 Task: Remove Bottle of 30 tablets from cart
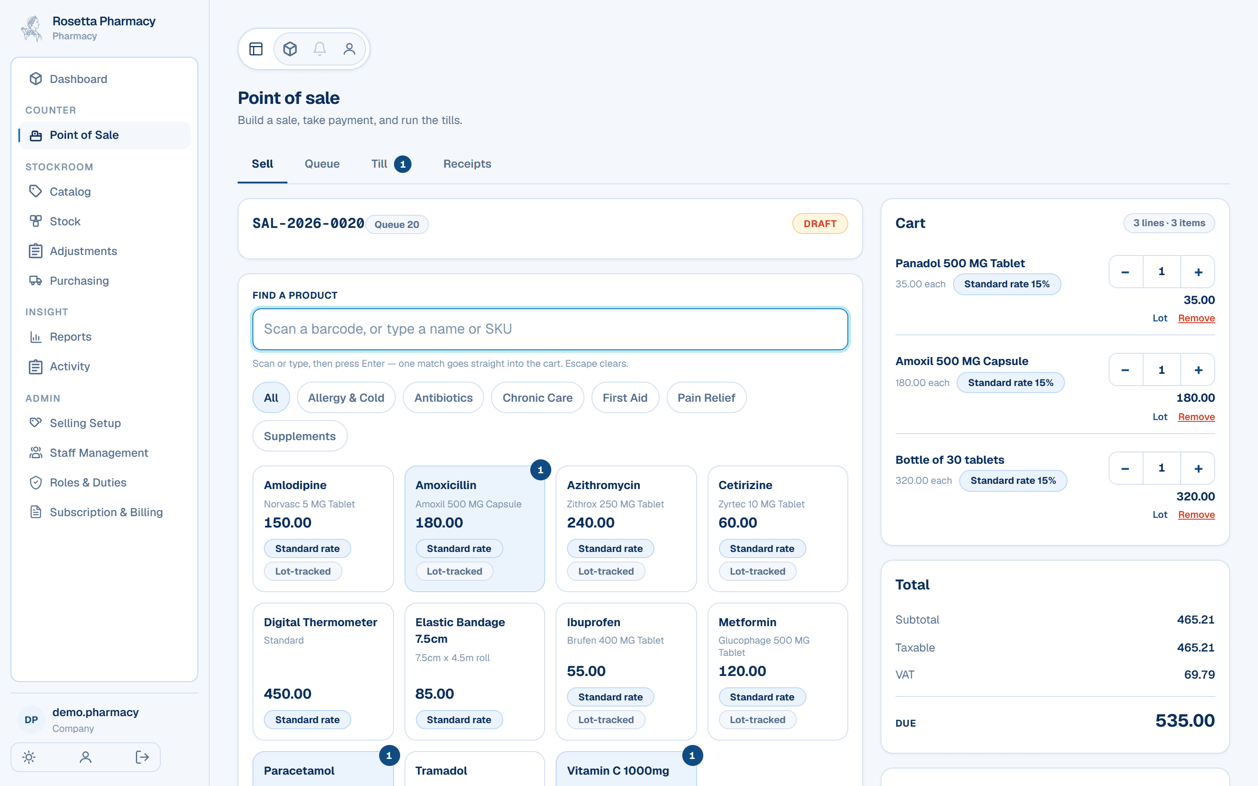[1196, 515]
